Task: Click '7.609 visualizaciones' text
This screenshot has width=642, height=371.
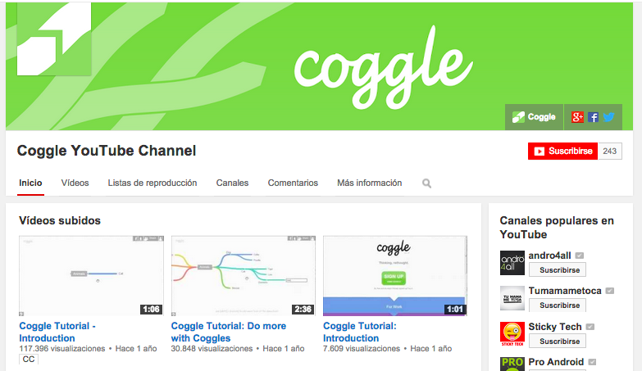Action: (362, 349)
